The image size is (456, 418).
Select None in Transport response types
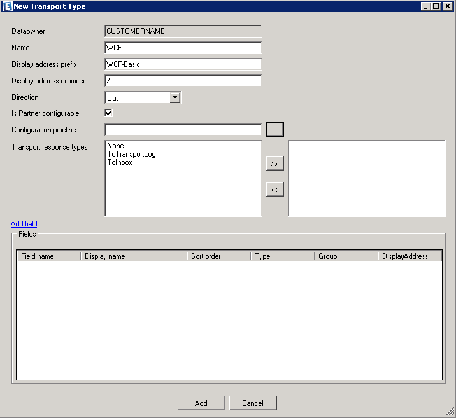(x=115, y=146)
